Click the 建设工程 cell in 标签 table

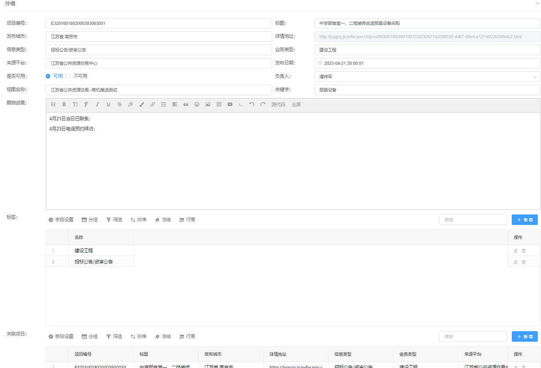101,250
